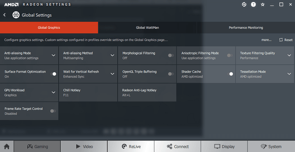Image resolution: width=295 pixels, height=152 pixels.
Task: Toggle Morphological Filtering switch
Action: (x=171, y=55)
